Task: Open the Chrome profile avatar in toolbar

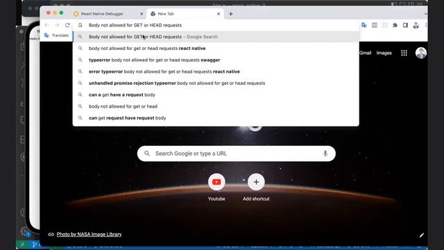Action: (416, 25)
